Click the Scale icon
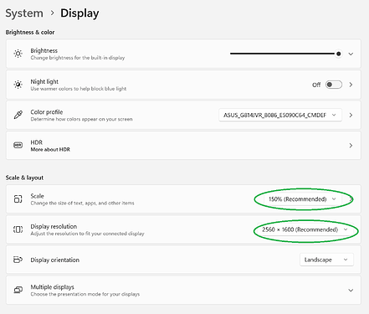 click(18, 198)
